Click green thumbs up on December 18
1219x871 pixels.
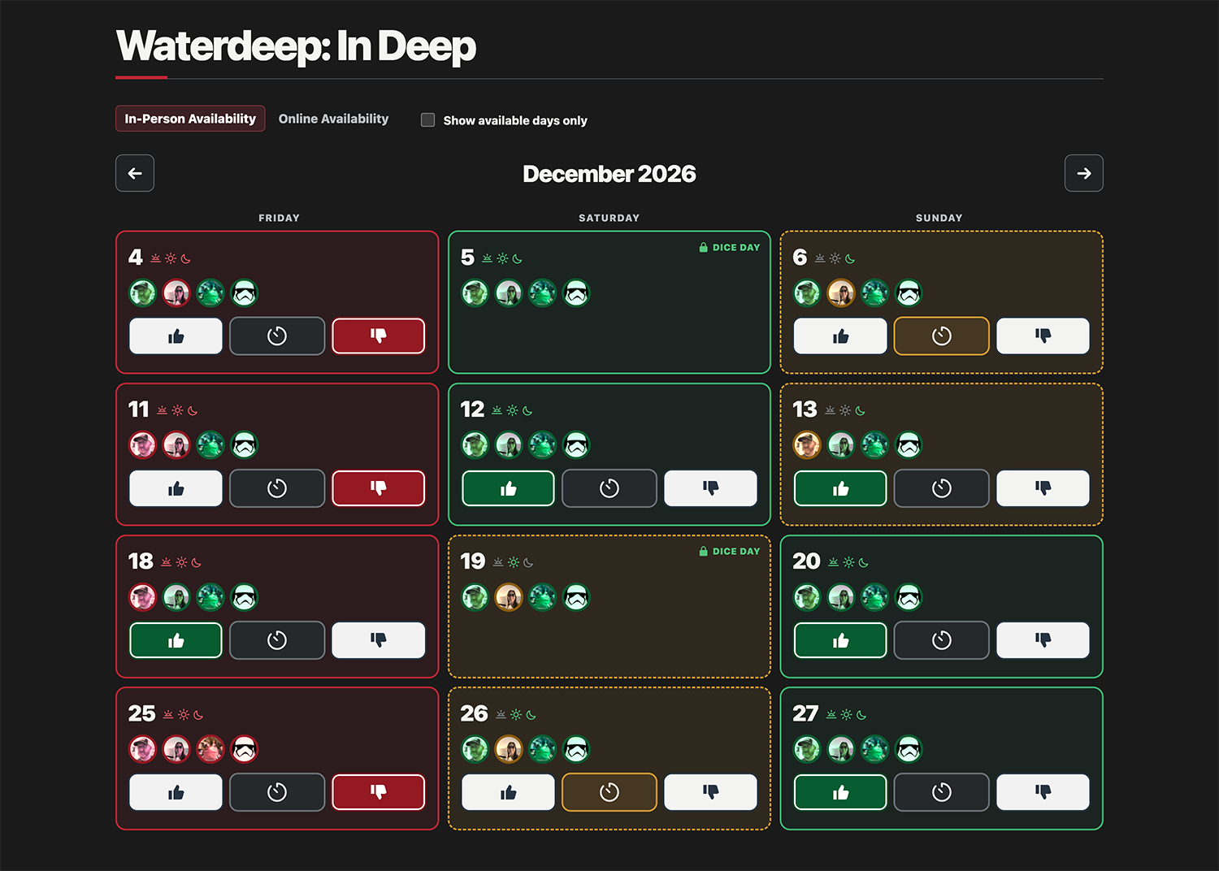click(176, 640)
